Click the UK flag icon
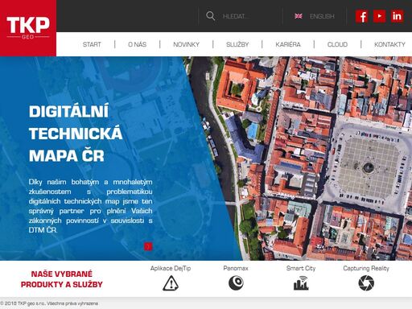This screenshot has width=412, height=309. [x=299, y=16]
